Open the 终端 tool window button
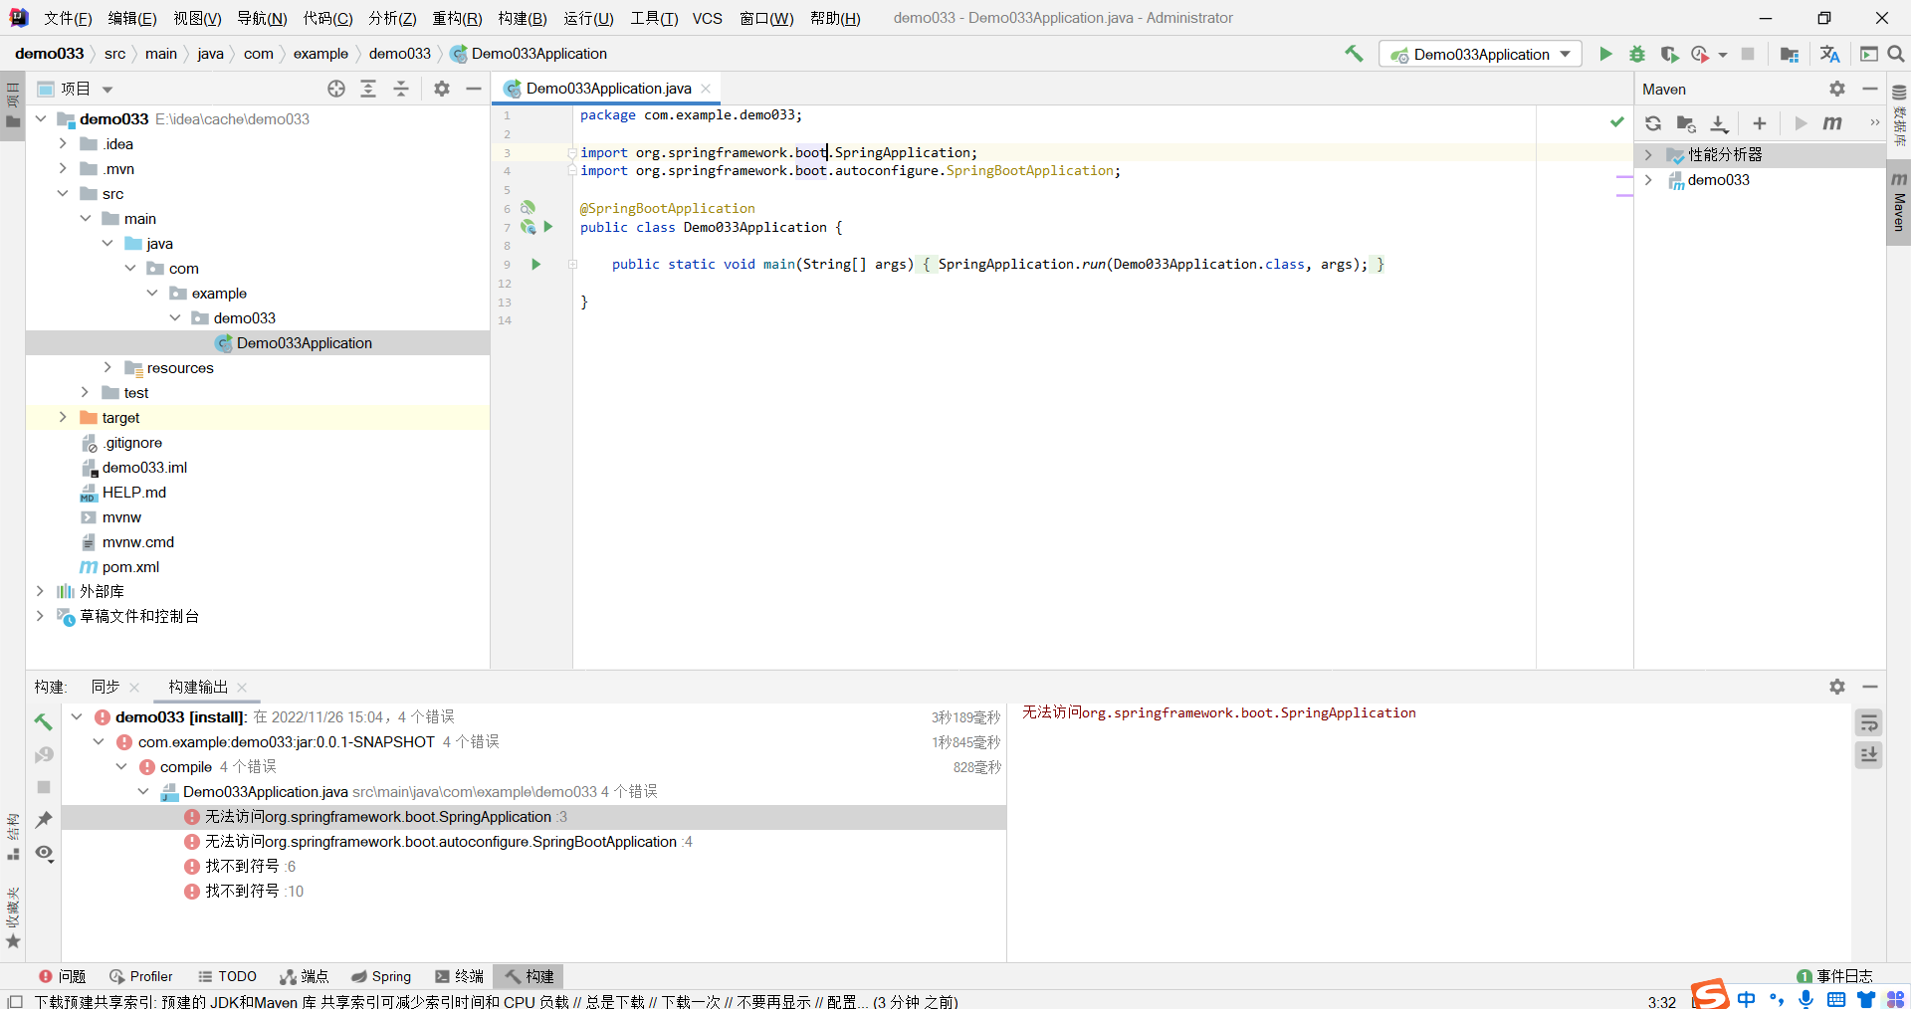The image size is (1911, 1009). click(x=459, y=976)
